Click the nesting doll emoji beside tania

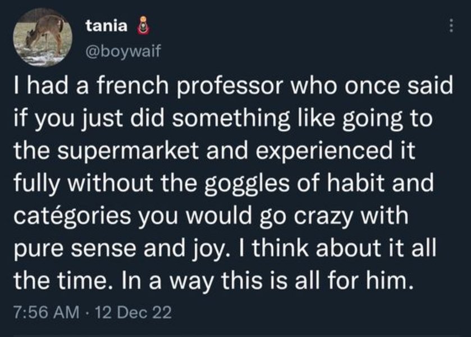(143, 26)
